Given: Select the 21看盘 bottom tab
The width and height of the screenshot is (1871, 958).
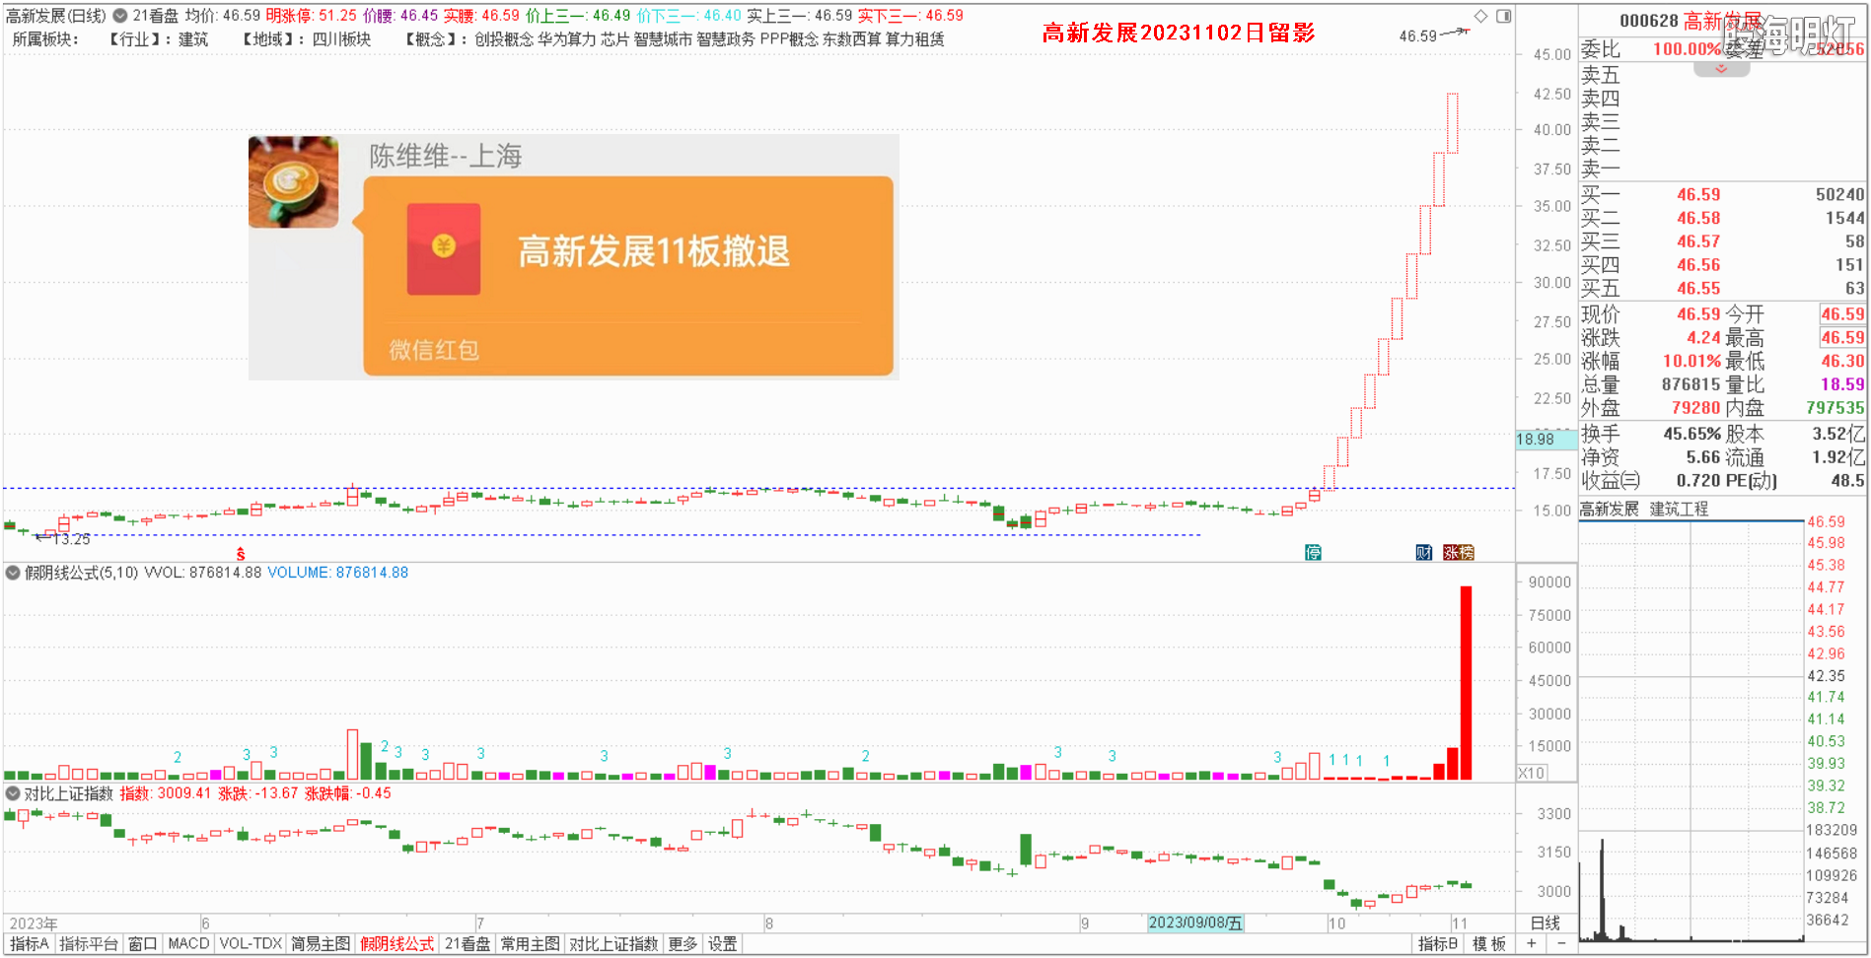Looking at the screenshot, I should click(468, 944).
